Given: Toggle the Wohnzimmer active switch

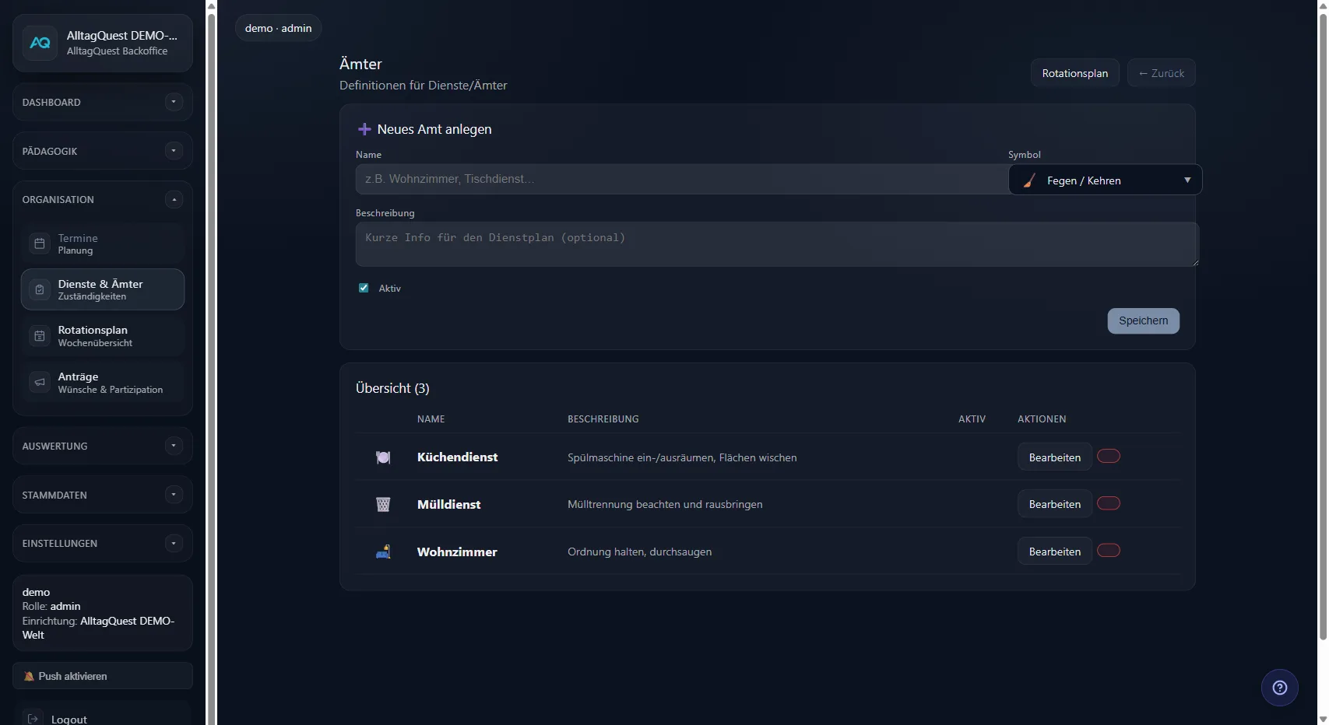Looking at the screenshot, I should (1108, 551).
